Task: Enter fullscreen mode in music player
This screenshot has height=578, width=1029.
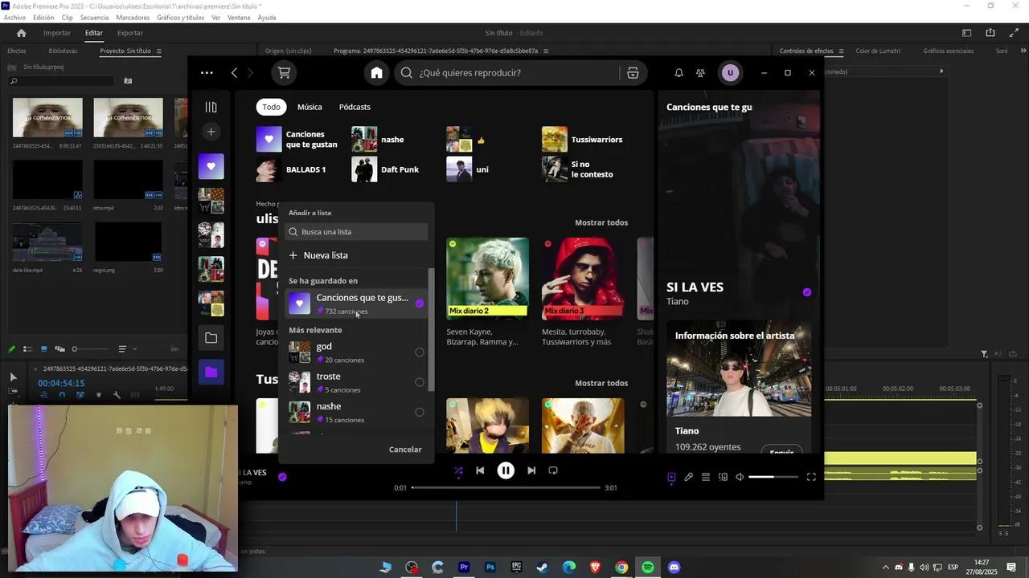Action: 811,477
